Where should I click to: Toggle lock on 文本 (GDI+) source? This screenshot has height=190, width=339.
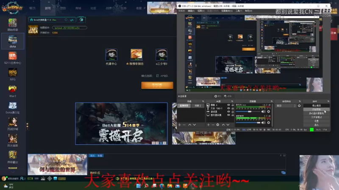[233, 109]
